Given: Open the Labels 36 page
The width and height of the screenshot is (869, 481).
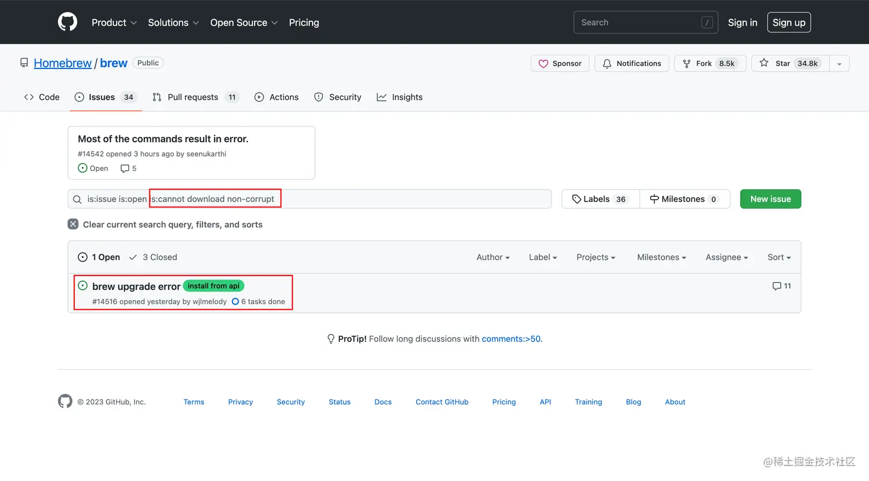Looking at the screenshot, I should click(600, 199).
